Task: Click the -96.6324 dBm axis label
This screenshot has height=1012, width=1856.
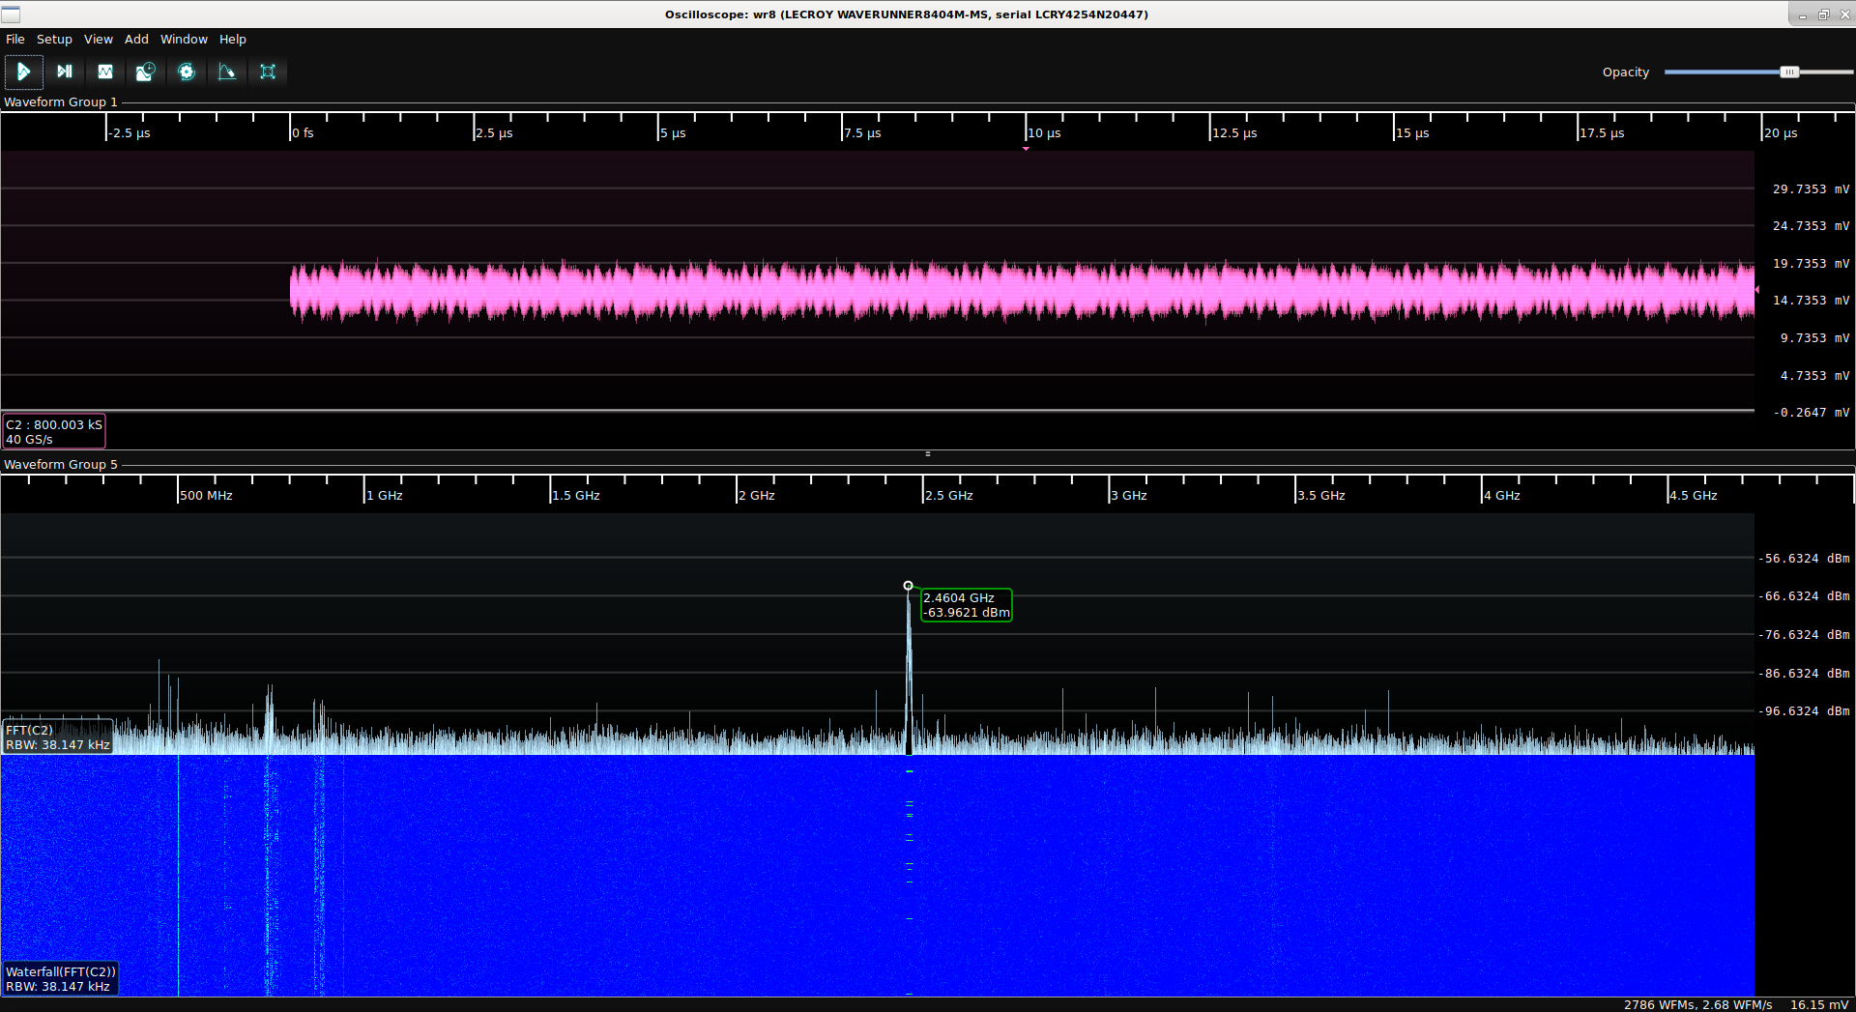Action: (1804, 711)
